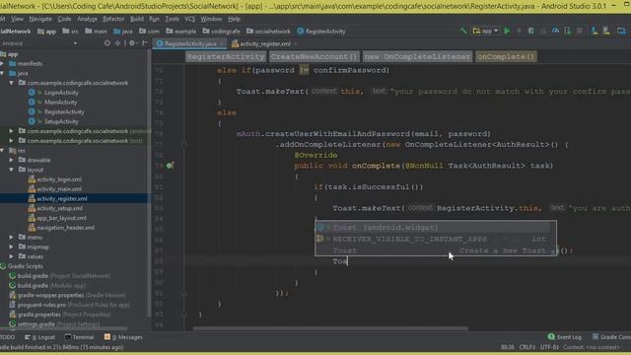The height and width of the screenshot is (355, 631).
Task: Click the new OnCompleteListener breadcrumb
Action: tap(417, 57)
